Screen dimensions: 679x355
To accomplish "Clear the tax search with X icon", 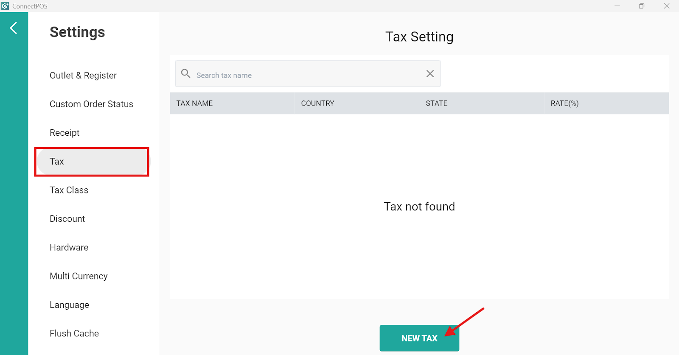I will 430,74.
